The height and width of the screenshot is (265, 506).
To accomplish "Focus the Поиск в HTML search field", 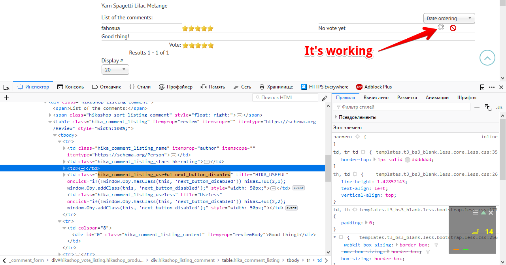I will [x=285, y=98].
